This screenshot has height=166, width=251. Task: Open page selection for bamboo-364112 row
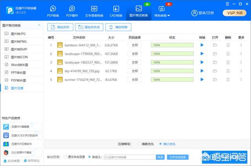(x=135, y=45)
